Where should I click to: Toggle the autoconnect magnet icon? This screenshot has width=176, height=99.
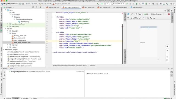[131, 18]
